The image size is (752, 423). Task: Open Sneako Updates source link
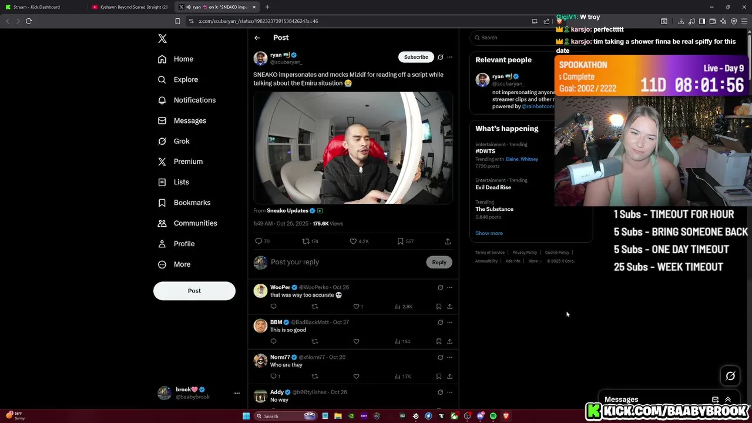[287, 211]
